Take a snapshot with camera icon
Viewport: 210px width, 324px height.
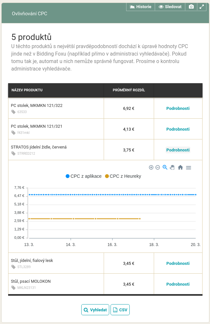click(191, 7)
